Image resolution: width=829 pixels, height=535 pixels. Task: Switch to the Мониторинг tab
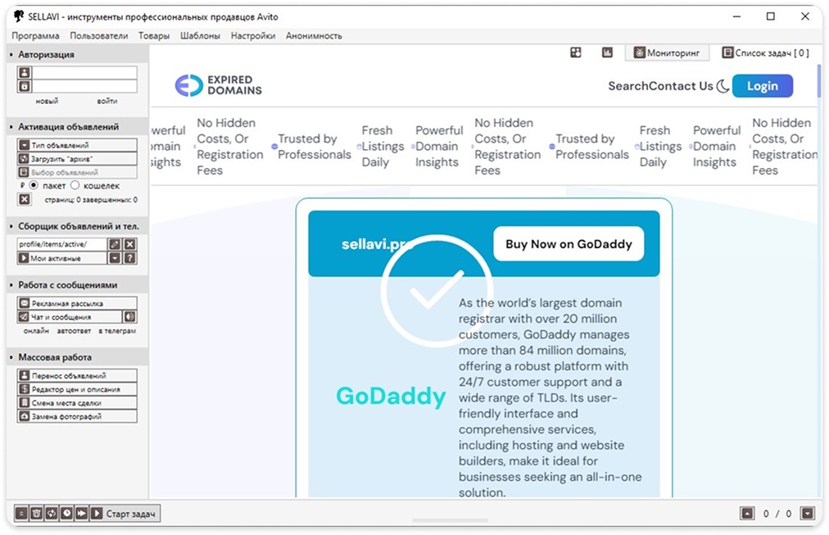coord(667,53)
